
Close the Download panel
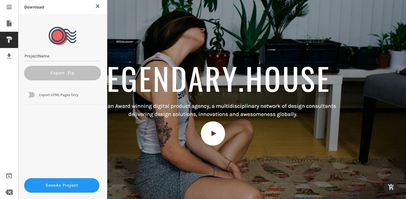click(98, 6)
